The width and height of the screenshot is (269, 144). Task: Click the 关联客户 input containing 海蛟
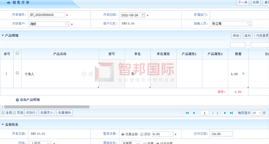50,24
